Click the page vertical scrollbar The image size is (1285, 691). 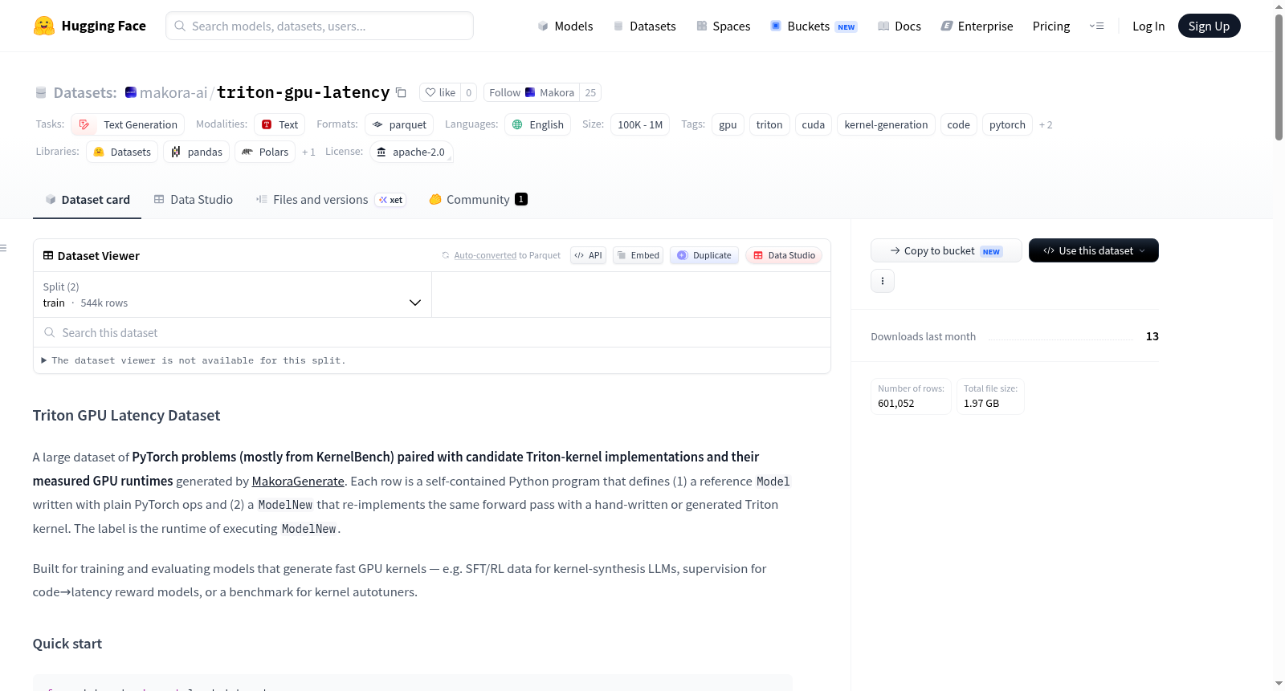(x=1279, y=77)
